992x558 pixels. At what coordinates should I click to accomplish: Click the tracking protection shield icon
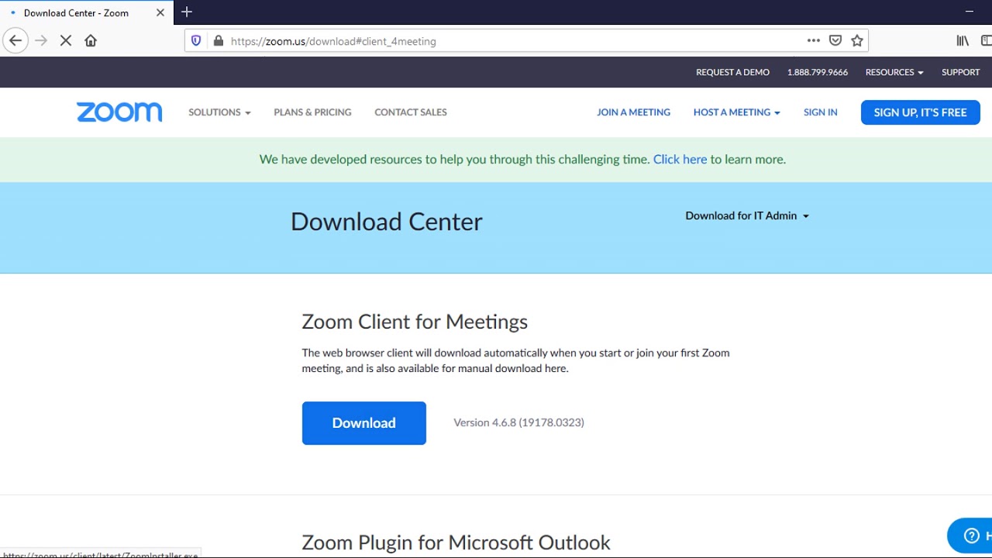196,41
